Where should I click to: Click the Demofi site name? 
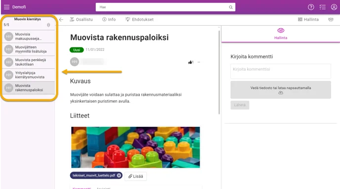(19, 7)
